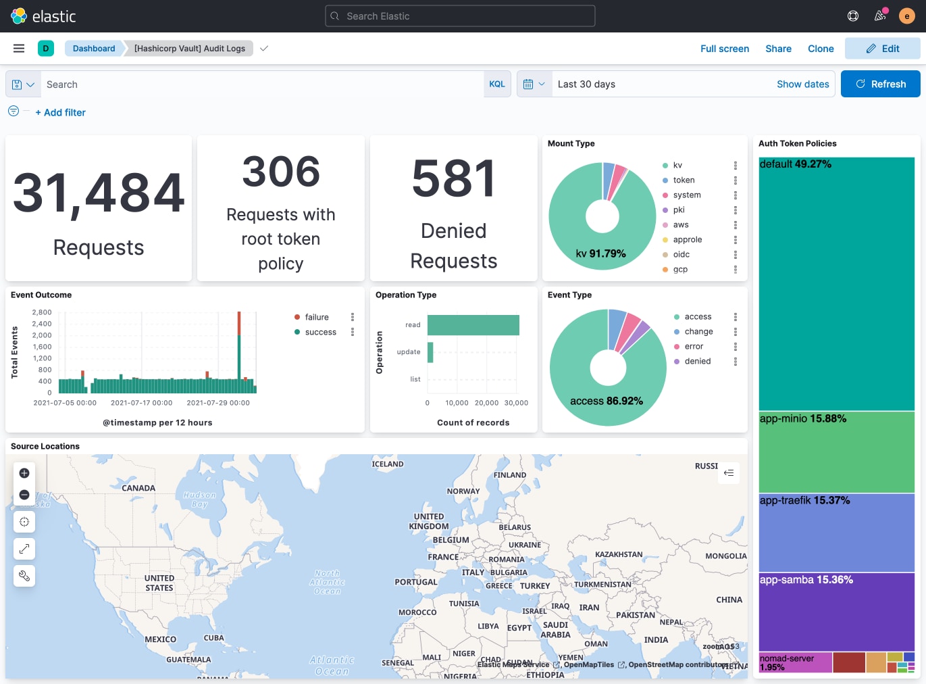Open options for failure legend item
Viewport: 926px width, 684px height.
(353, 317)
